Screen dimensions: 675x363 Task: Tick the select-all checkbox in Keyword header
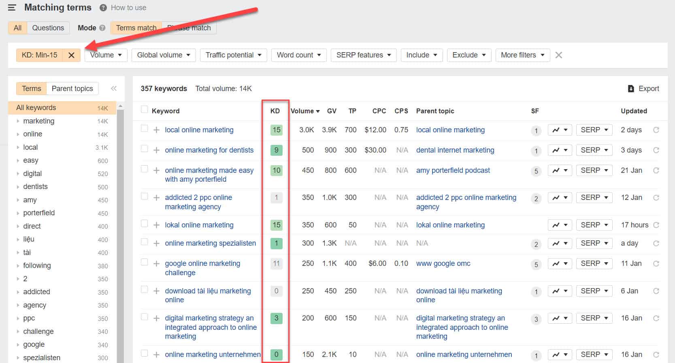pyautogui.click(x=144, y=109)
